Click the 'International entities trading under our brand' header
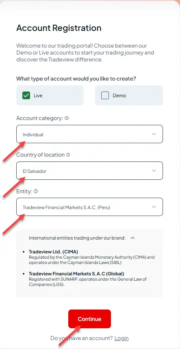The width and height of the screenshot is (180, 349). point(77,238)
